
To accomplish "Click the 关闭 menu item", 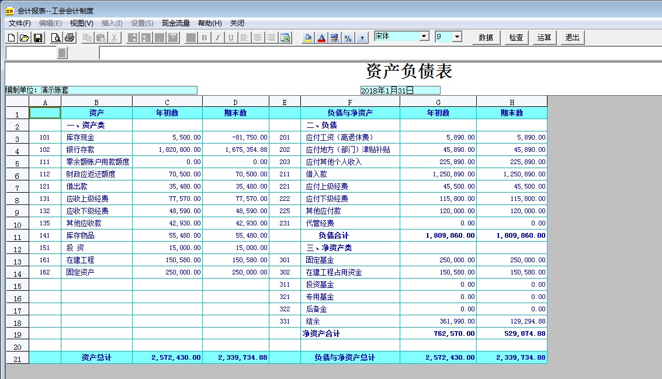I will [x=237, y=23].
